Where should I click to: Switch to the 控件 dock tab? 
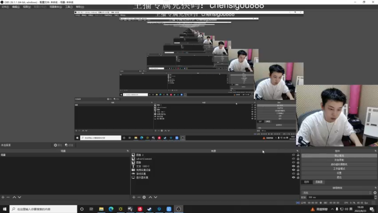coord(306,182)
